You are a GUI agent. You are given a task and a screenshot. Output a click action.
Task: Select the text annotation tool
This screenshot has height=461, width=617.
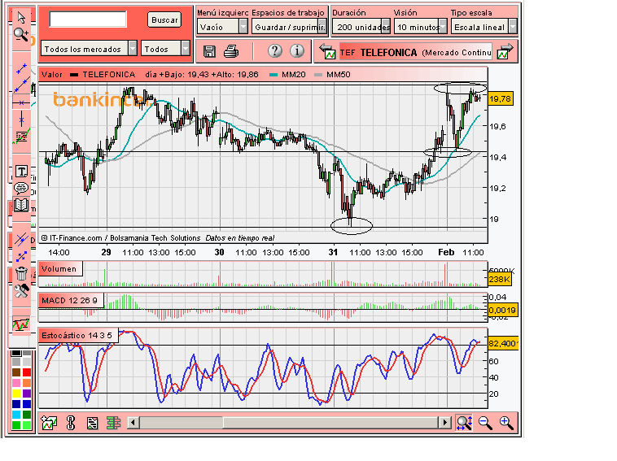[21, 172]
